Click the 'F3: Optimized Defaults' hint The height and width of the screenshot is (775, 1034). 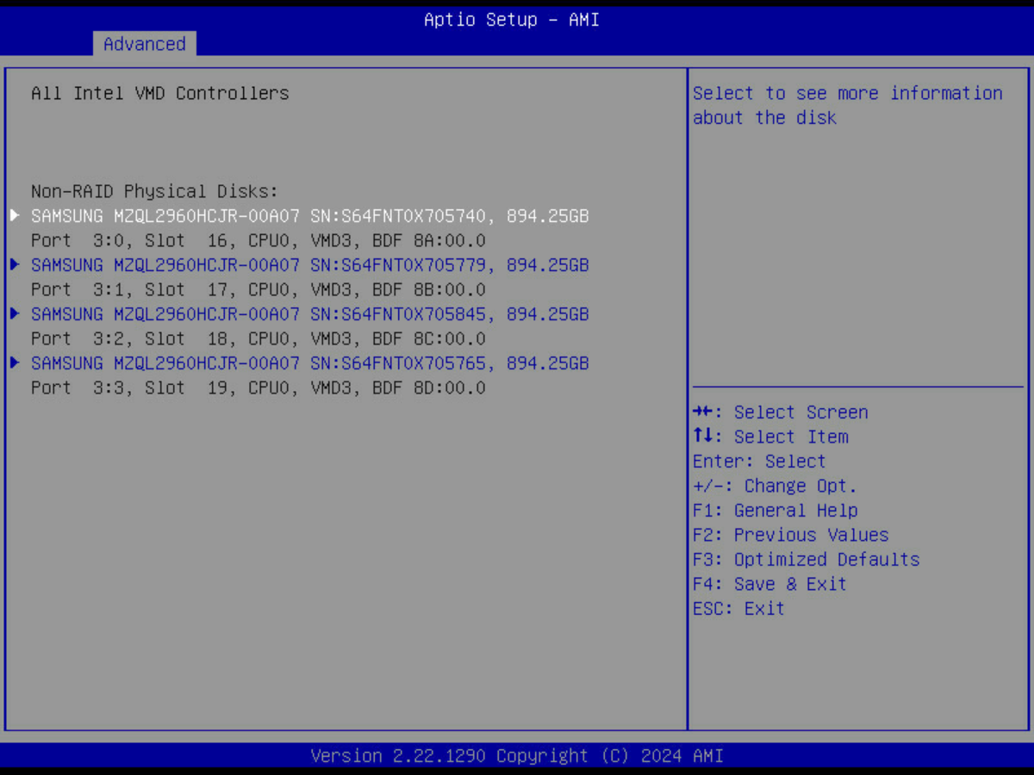pos(807,560)
